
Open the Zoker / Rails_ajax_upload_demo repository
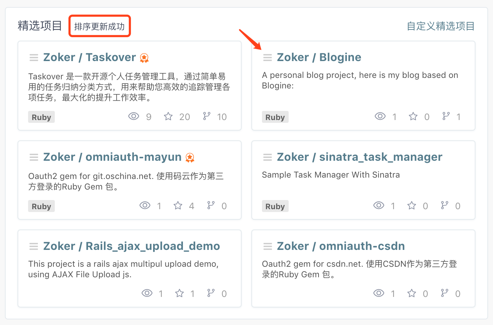click(x=132, y=246)
